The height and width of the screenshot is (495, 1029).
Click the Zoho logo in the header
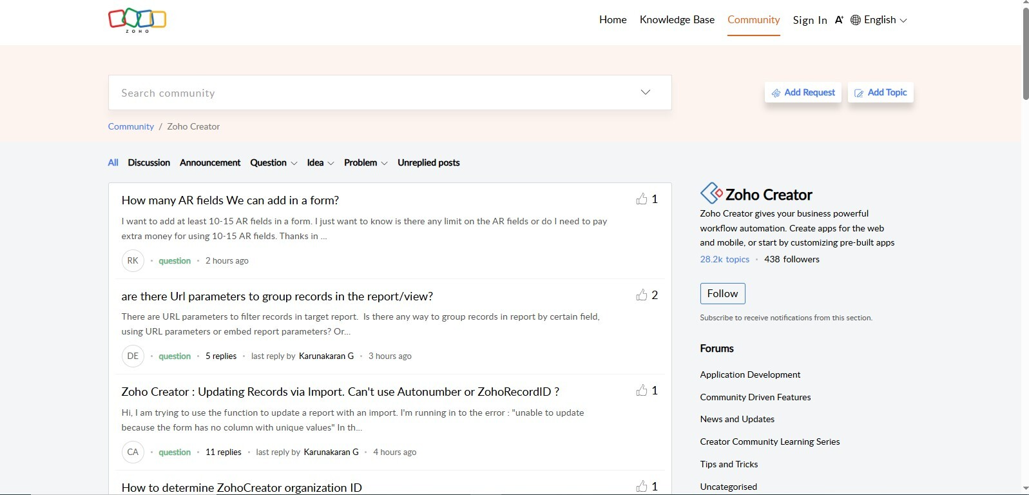[137, 20]
